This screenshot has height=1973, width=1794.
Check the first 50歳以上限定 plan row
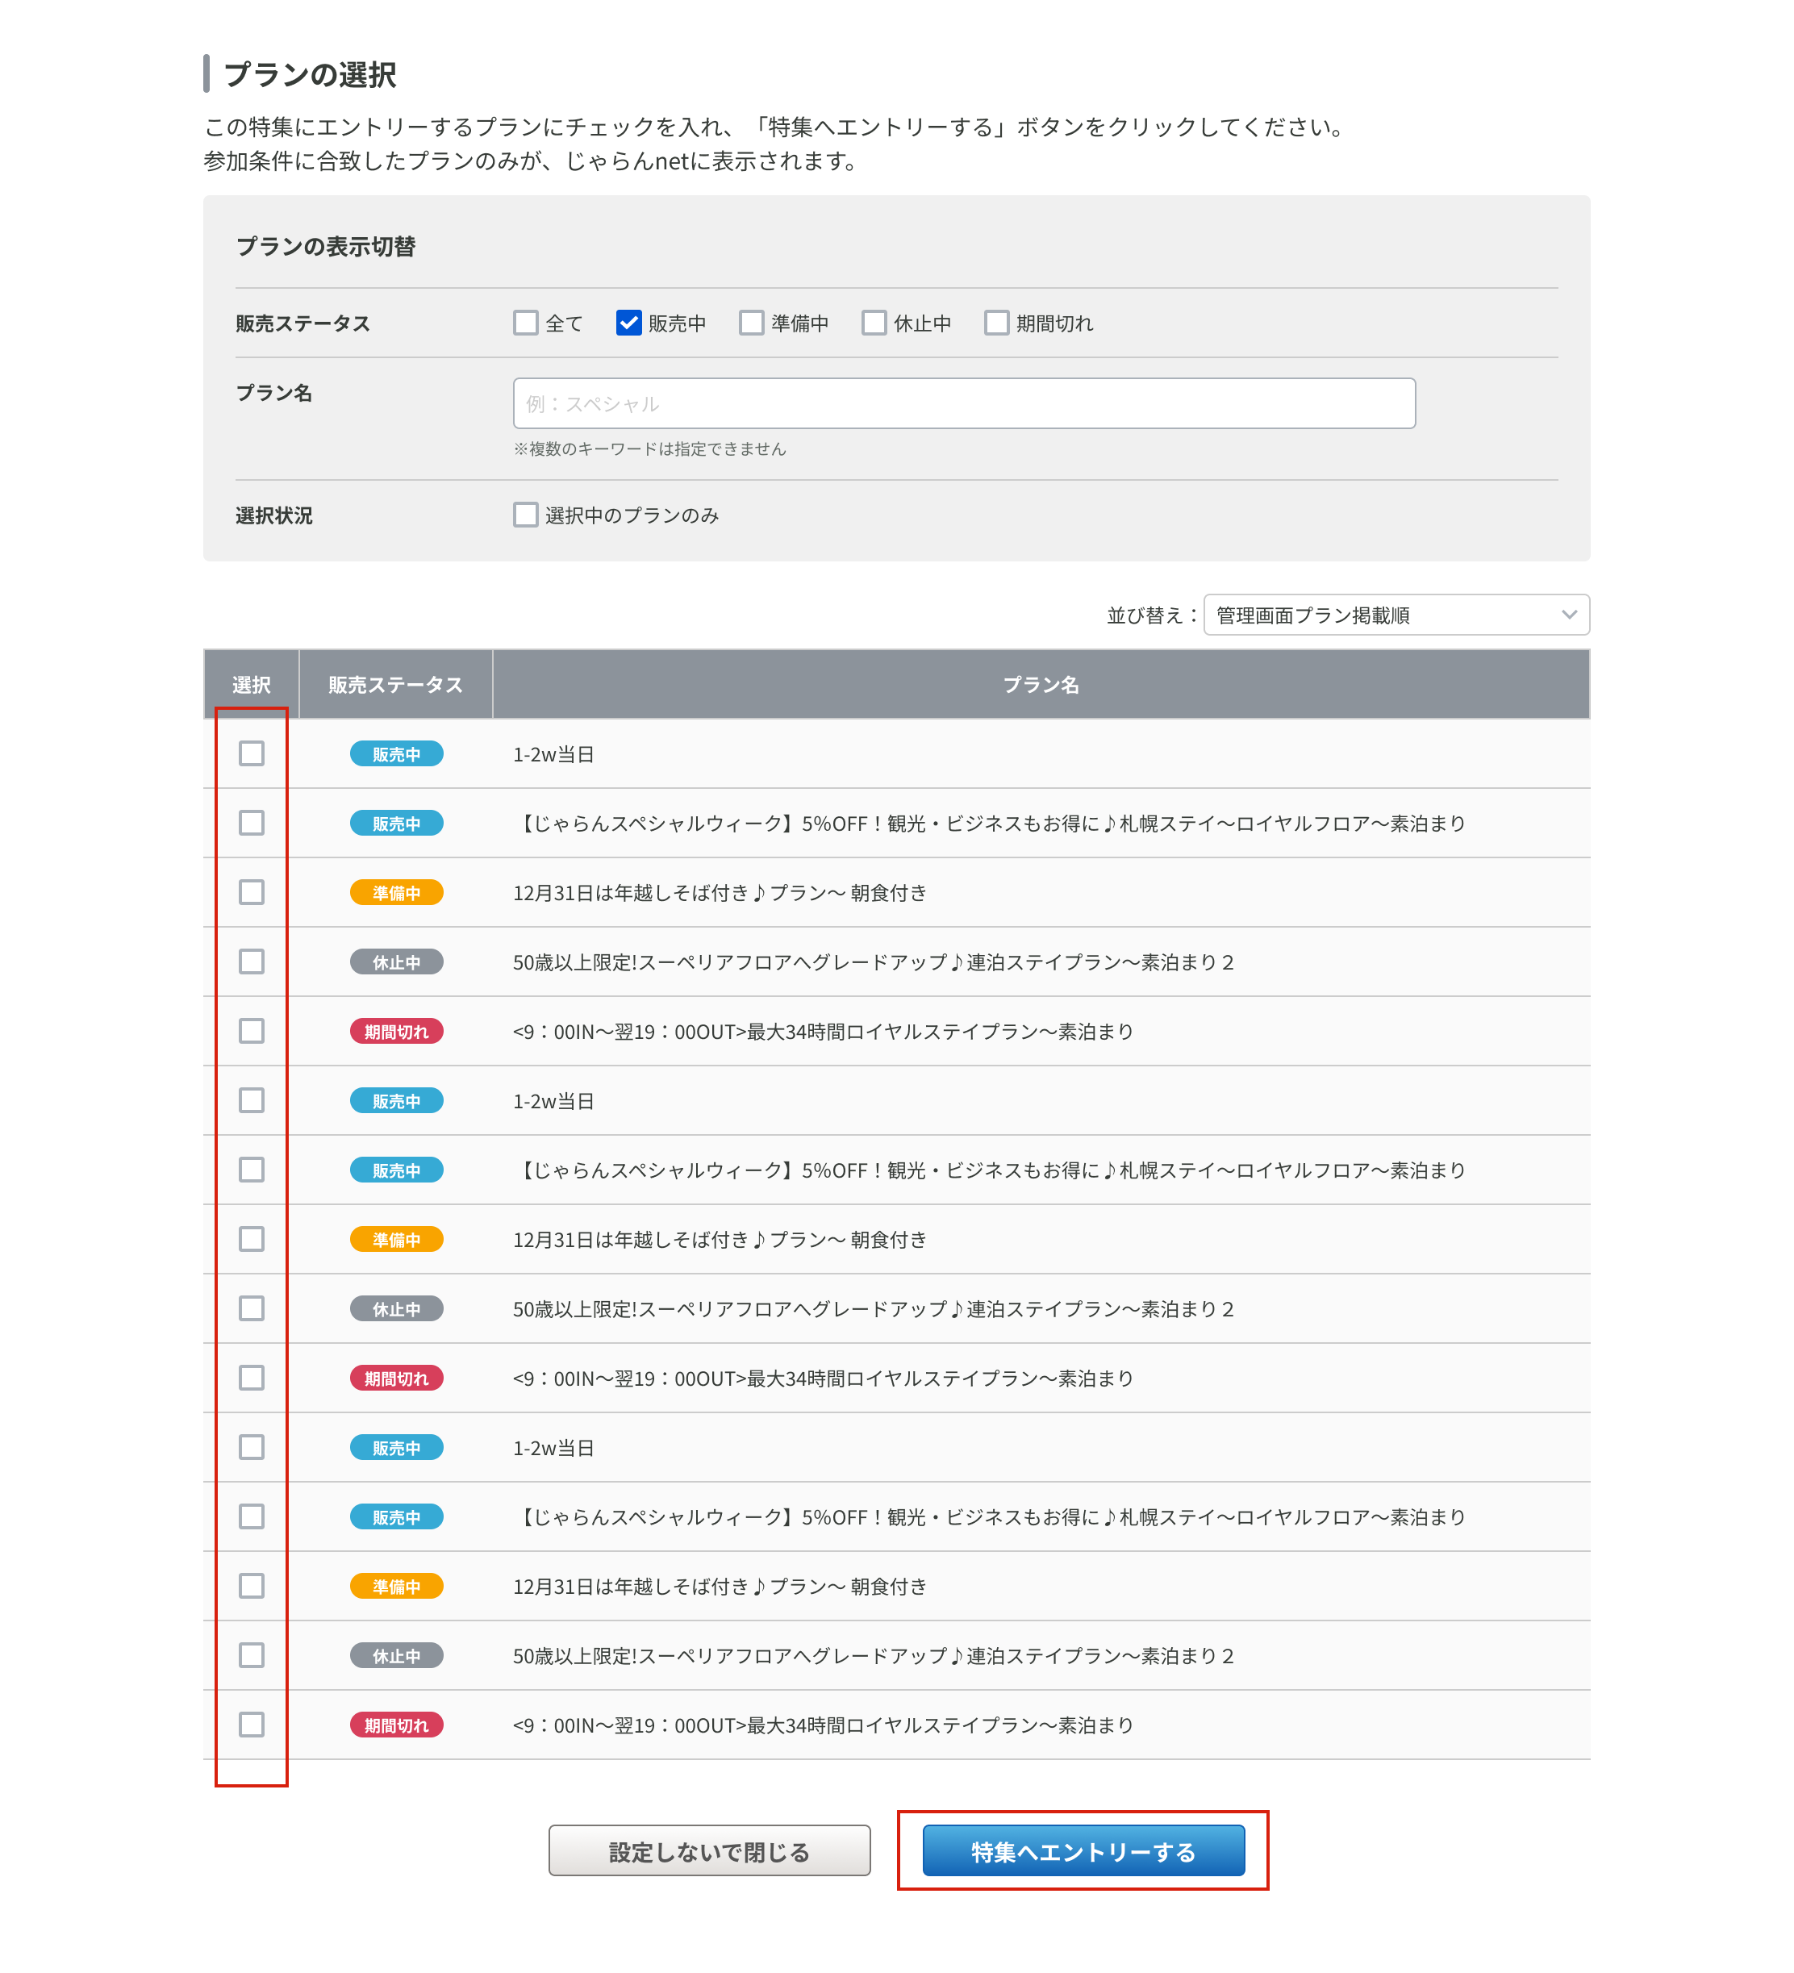pyautogui.click(x=252, y=962)
